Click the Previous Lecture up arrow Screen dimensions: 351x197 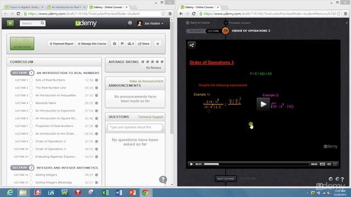pos(225,23)
